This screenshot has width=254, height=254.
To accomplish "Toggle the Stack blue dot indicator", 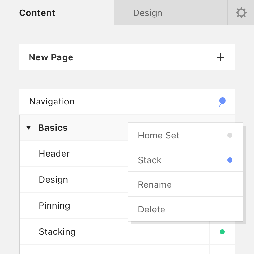I will pyautogui.click(x=230, y=160).
